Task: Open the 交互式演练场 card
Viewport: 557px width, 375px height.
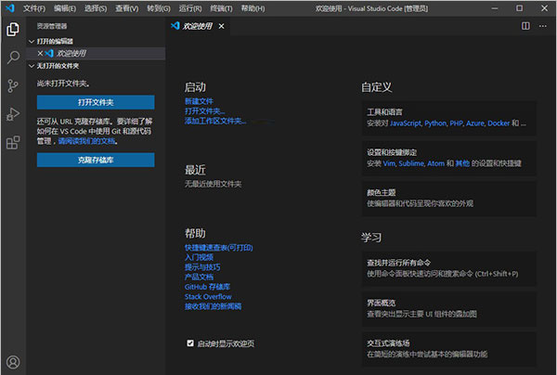Action: point(449,349)
